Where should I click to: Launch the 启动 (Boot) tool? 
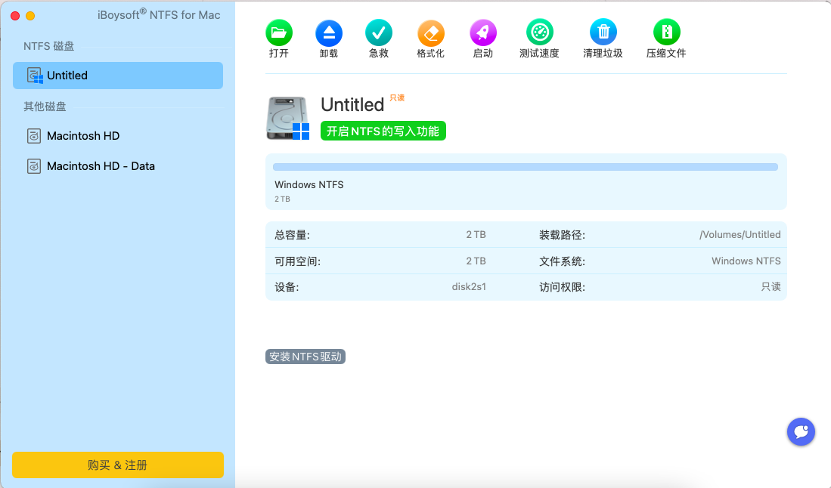[482, 31]
